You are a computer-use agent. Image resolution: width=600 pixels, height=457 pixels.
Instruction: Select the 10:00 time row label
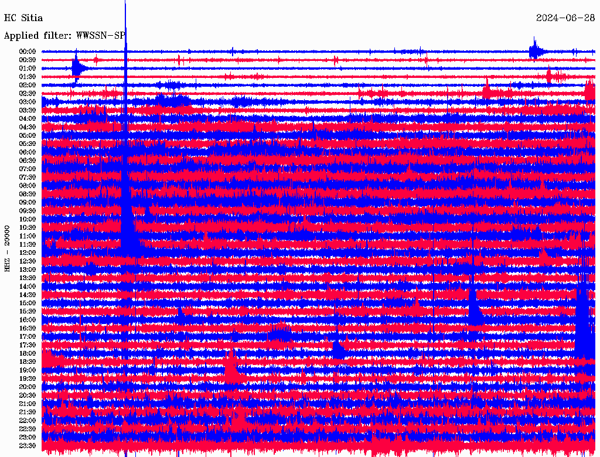coord(28,219)
